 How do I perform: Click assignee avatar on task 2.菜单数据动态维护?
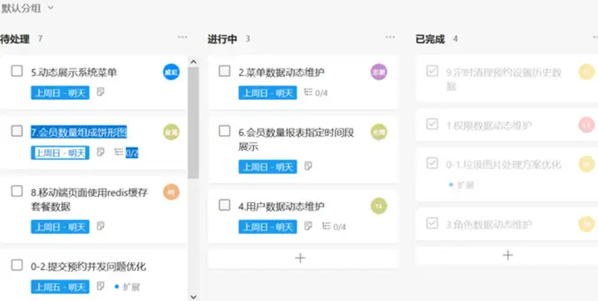pos(379,72)
